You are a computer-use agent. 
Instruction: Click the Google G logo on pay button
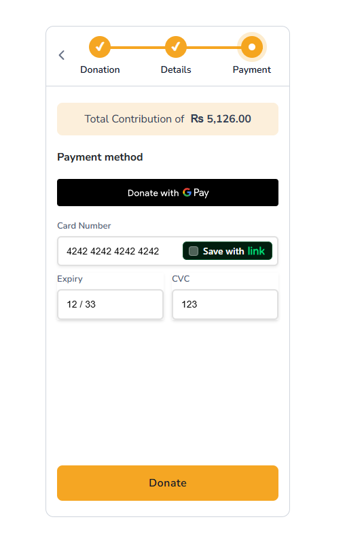187,192
